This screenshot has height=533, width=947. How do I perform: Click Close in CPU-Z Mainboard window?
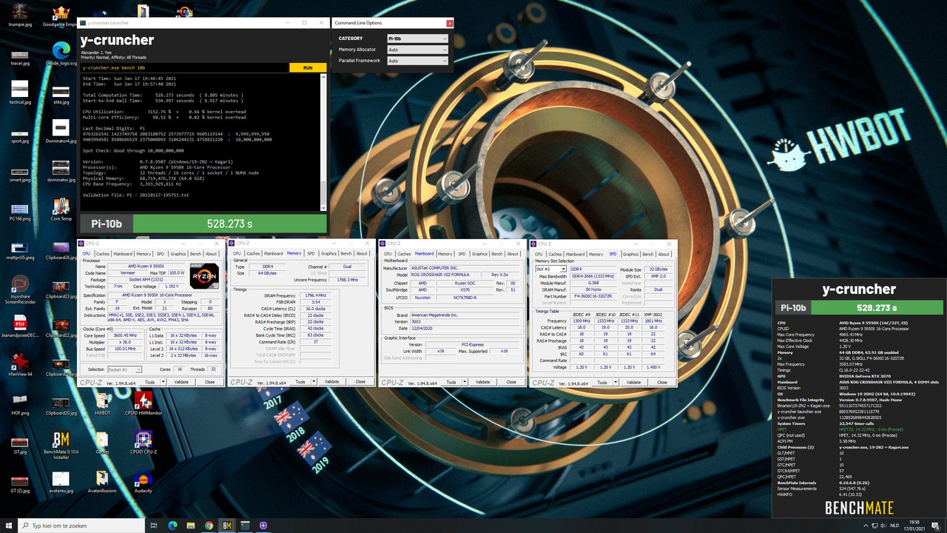[x=510, y=382]
